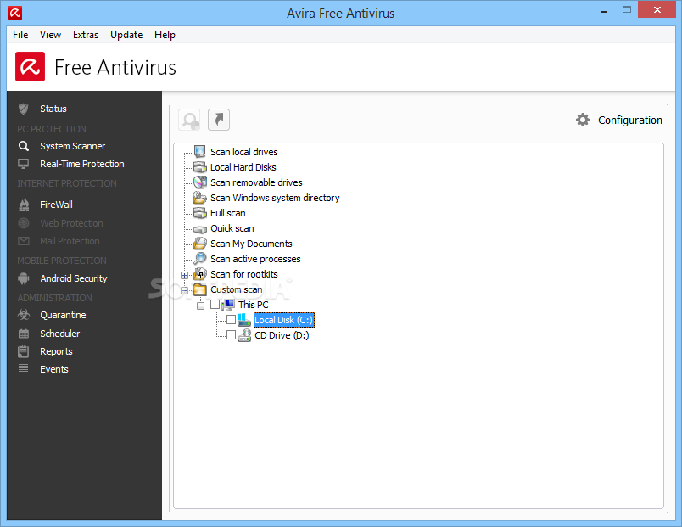Select the Quick scan profile

[x=232, y=228]
